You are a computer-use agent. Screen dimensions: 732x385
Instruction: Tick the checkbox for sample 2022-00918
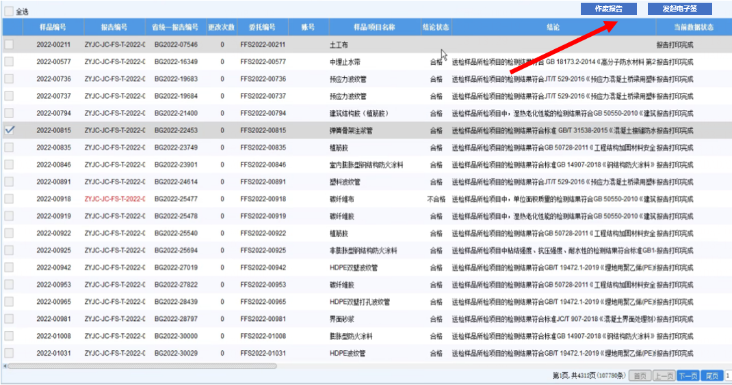[x=9, y=199]
